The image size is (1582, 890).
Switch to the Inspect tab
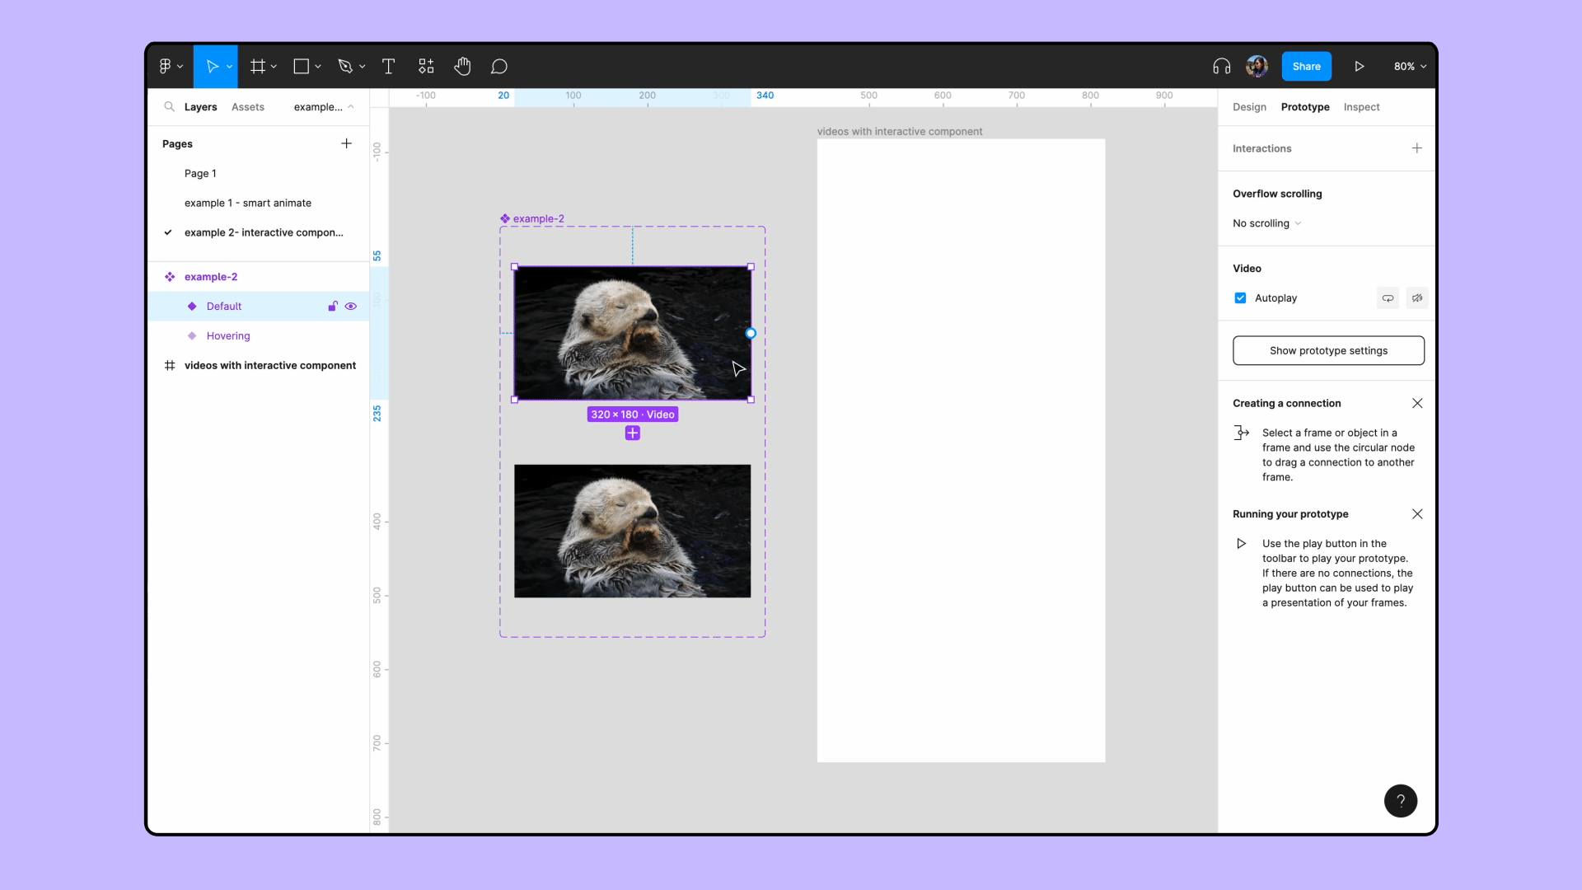pos(1361,106)
